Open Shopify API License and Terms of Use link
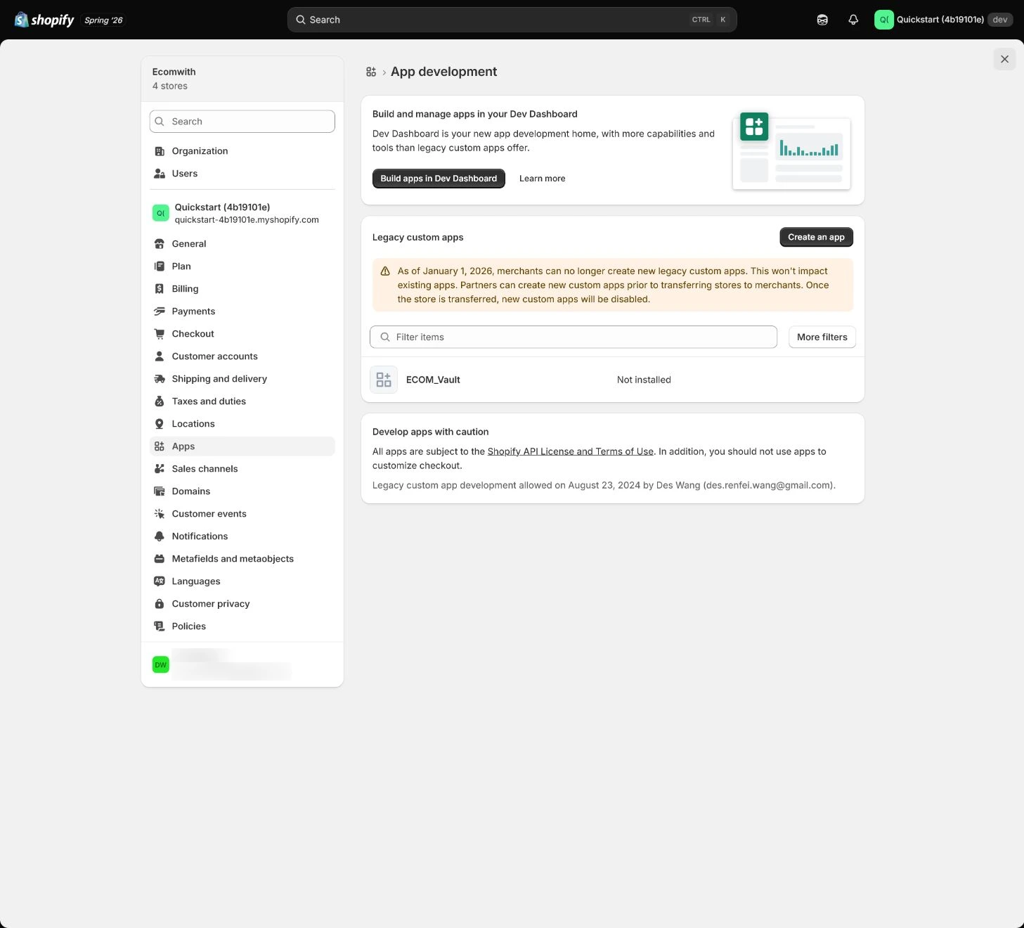 [x=571, y=451]
